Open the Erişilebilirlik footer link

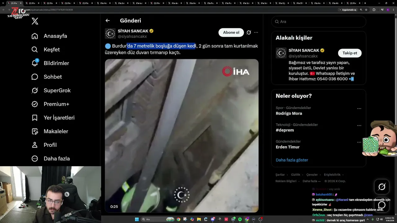click(332, 175)
